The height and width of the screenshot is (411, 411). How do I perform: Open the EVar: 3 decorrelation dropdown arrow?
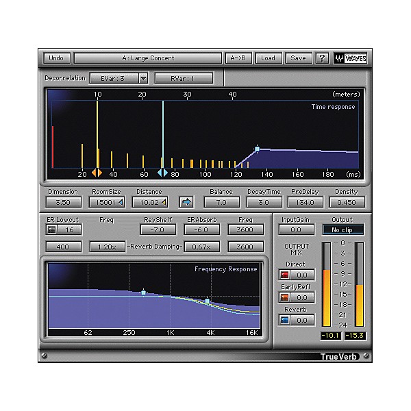(143, 78)
